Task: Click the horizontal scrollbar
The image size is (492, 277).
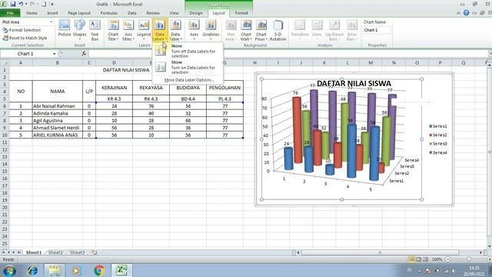Action: point(380,252)
